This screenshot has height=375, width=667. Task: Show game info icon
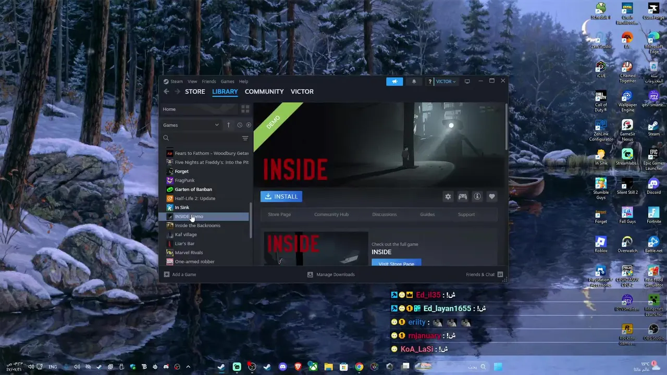(477, 196)
